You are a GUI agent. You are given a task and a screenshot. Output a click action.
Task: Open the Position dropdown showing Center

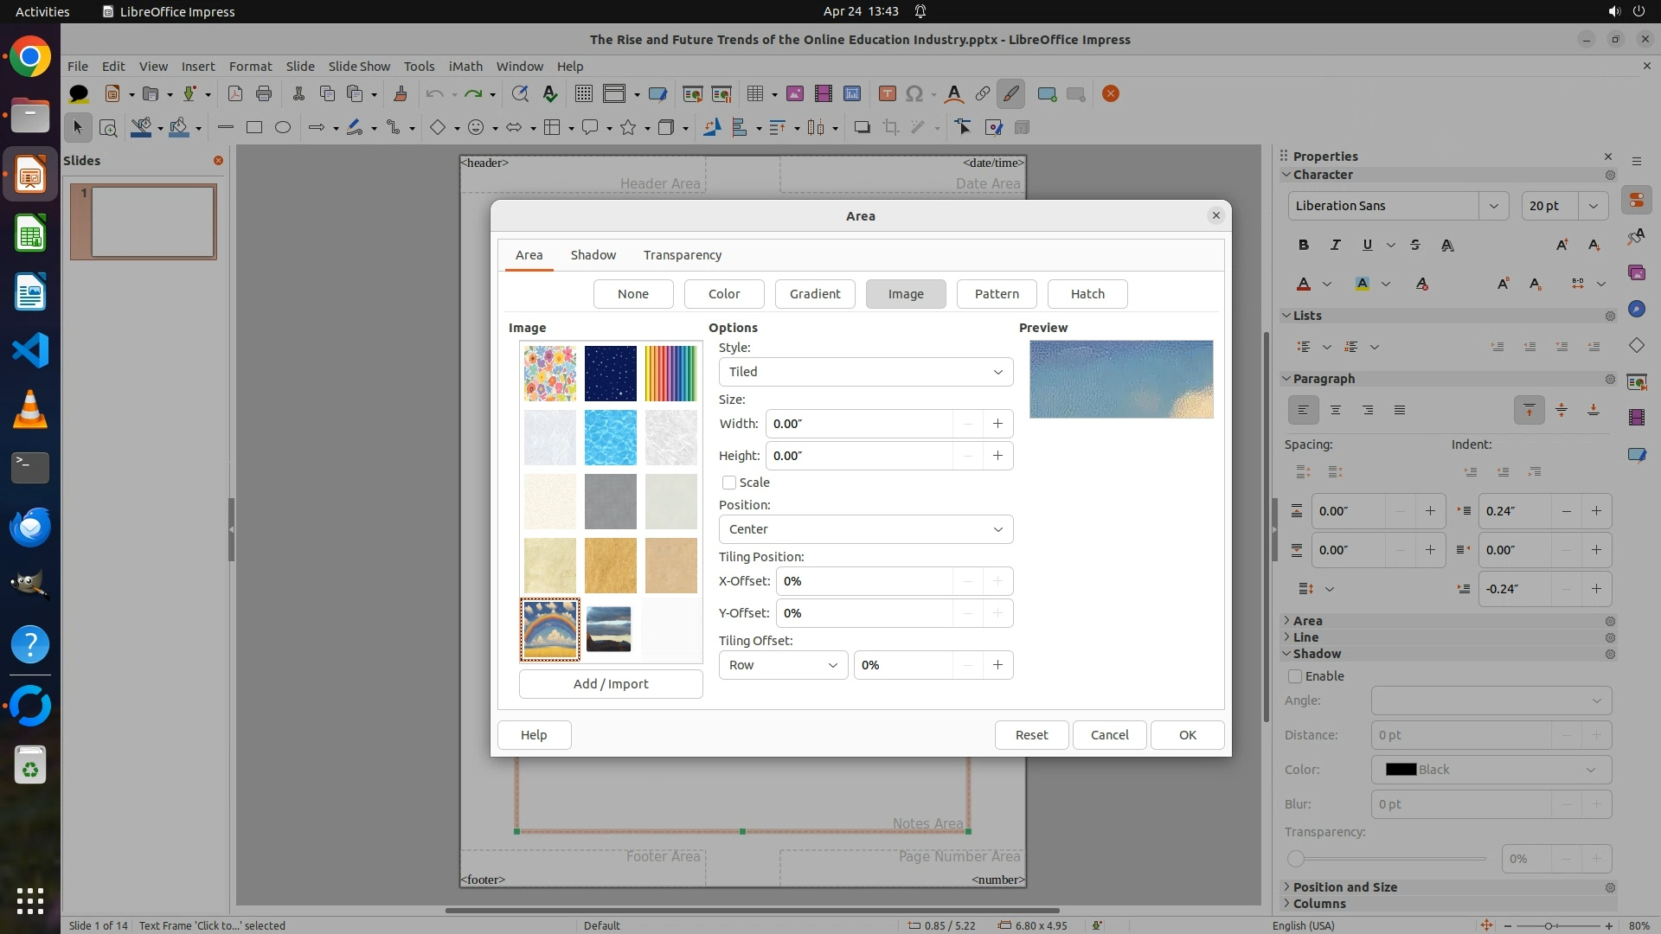coord(865,529)
